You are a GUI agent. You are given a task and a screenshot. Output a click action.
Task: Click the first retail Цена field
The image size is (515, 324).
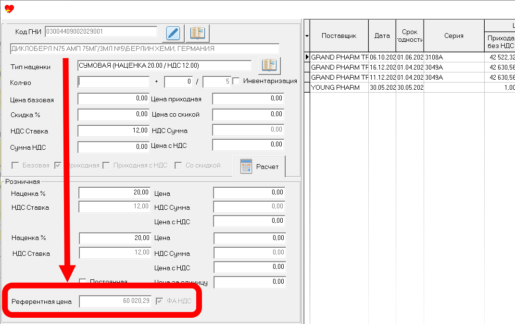(x=249, y=193)
